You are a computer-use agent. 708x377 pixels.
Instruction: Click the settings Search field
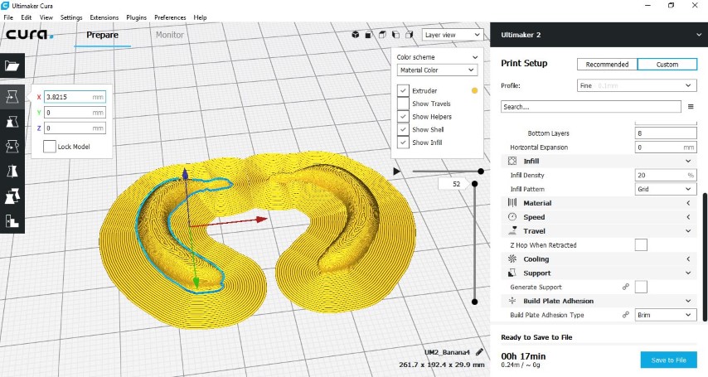590,107
